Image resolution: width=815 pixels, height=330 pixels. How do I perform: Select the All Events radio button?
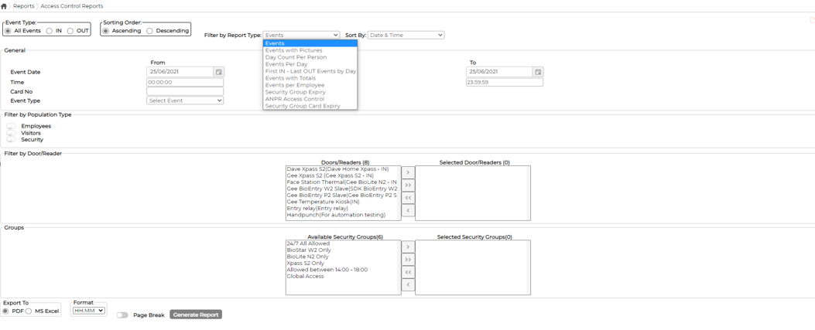(9, 31)
